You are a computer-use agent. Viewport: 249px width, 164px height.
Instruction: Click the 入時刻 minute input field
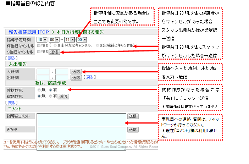[61, 72]
